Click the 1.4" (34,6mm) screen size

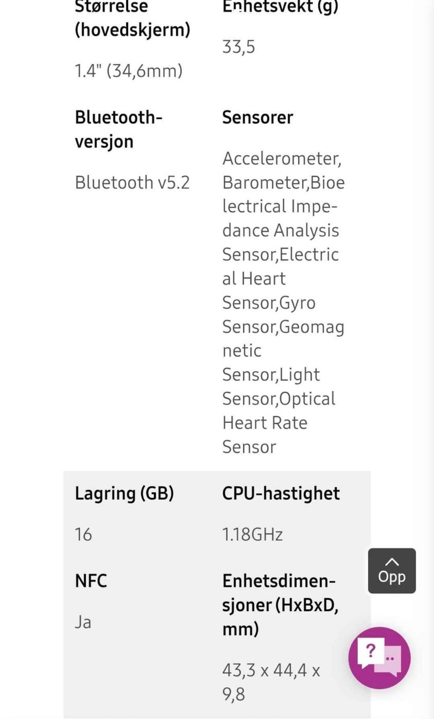(129, 71)
